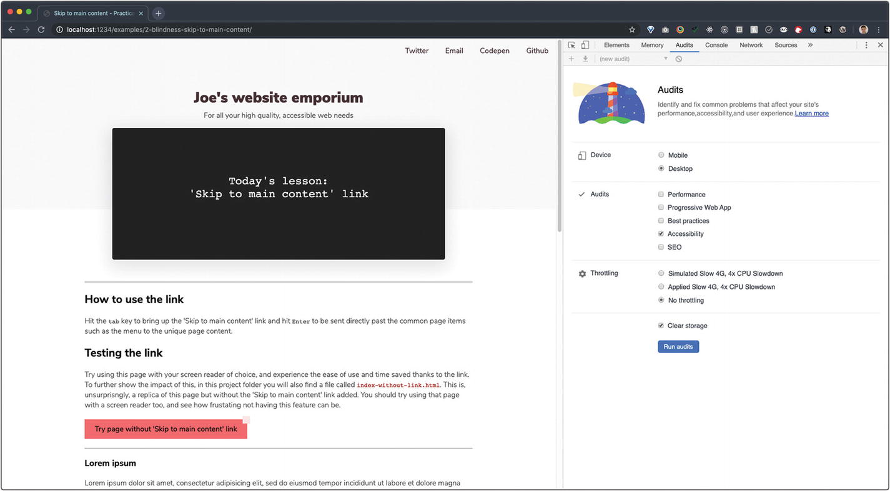Open the circled W extension icon

pos(843,29)
